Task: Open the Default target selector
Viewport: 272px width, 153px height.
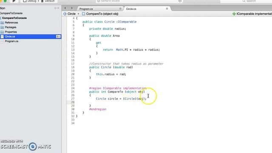Action: click(48, 1)
